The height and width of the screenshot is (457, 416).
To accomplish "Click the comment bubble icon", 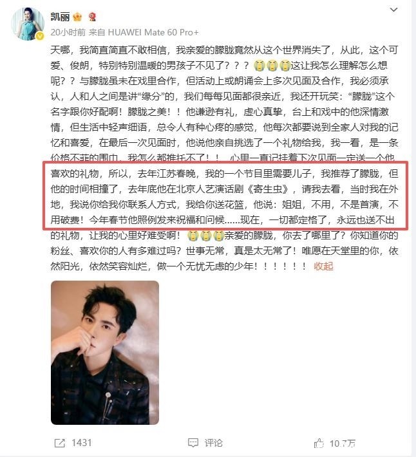I will pyautogui.click(x=193, y=443).
